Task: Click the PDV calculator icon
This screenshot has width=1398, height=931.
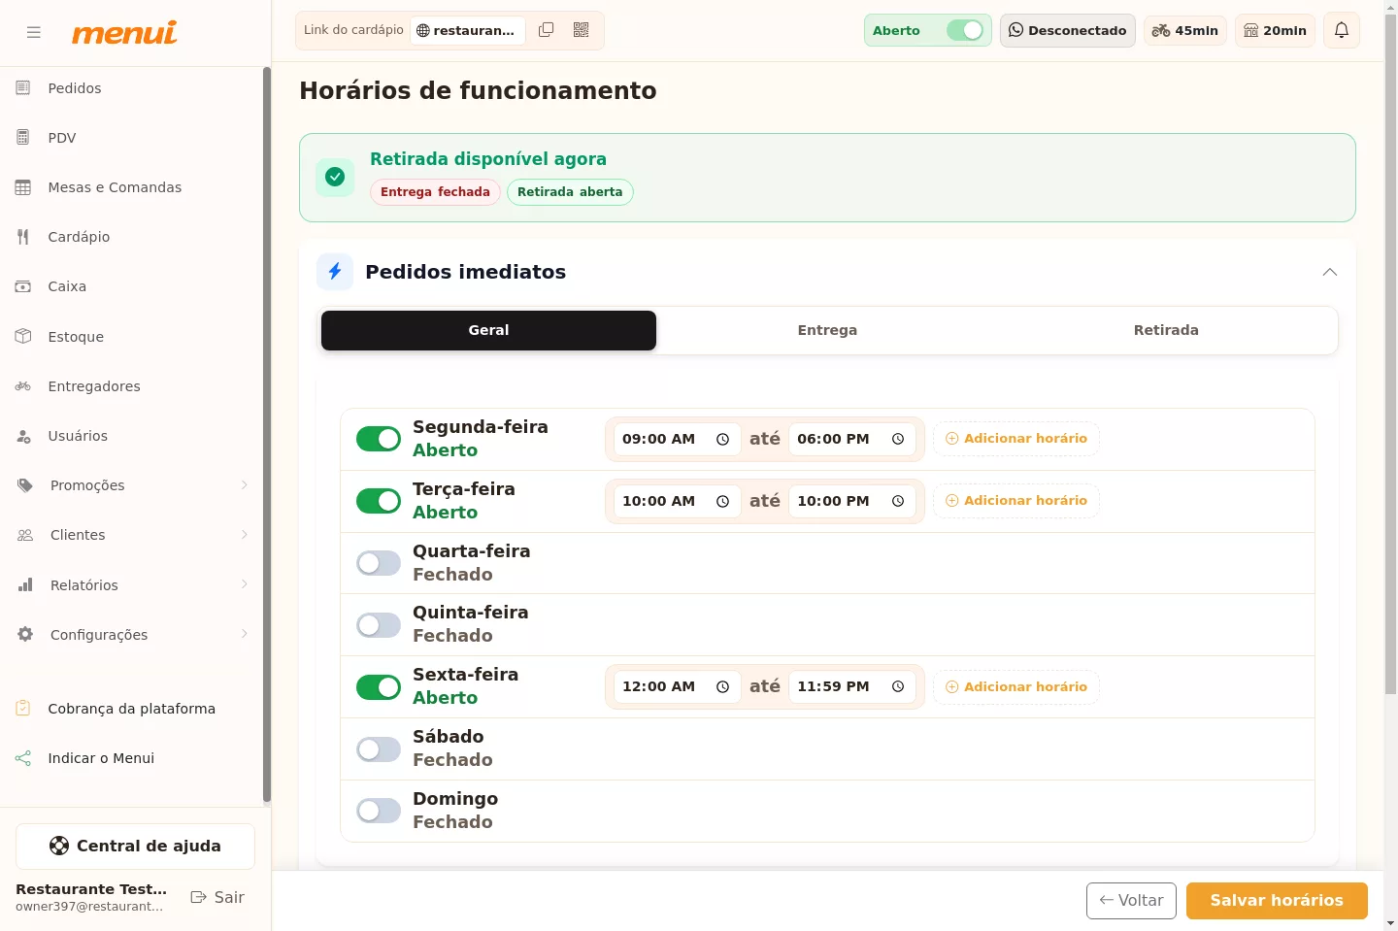Action: [x=23, y=138]
